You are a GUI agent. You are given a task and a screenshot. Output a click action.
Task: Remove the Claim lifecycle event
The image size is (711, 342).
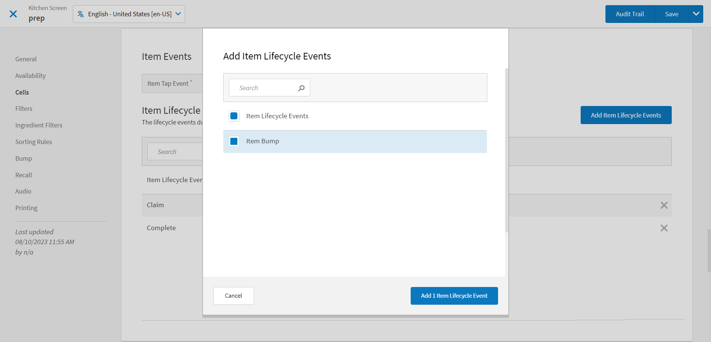(x=664, y=205)
